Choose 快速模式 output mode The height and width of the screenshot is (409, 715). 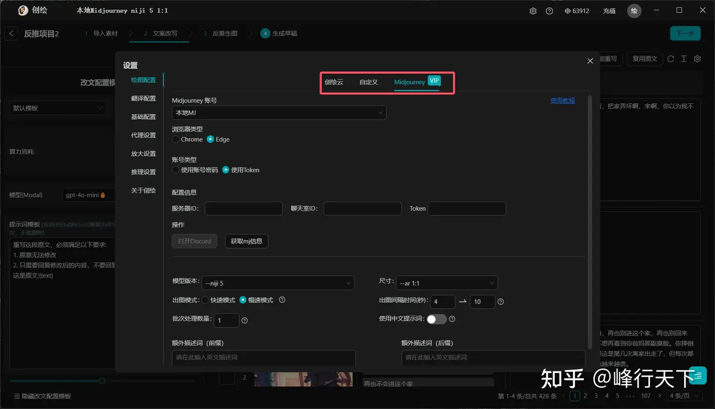pos(218,300)
